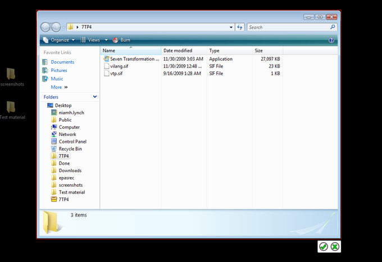Click the Views toolbar button
This screenshot has height=262, width=382.
tap(90, 40)
